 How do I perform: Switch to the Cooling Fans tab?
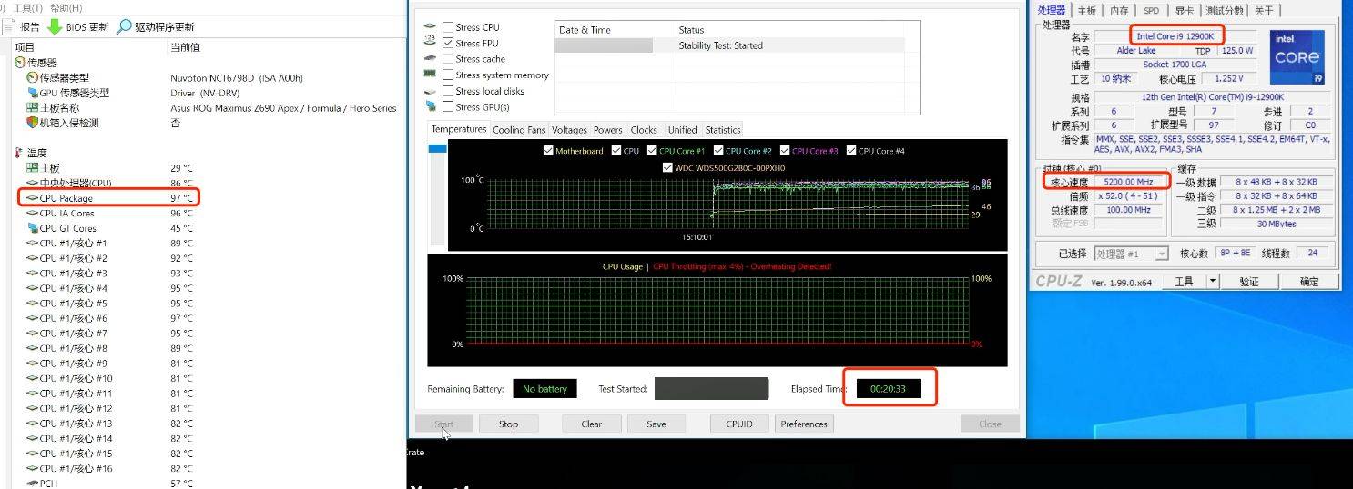[x=519, y=130]
